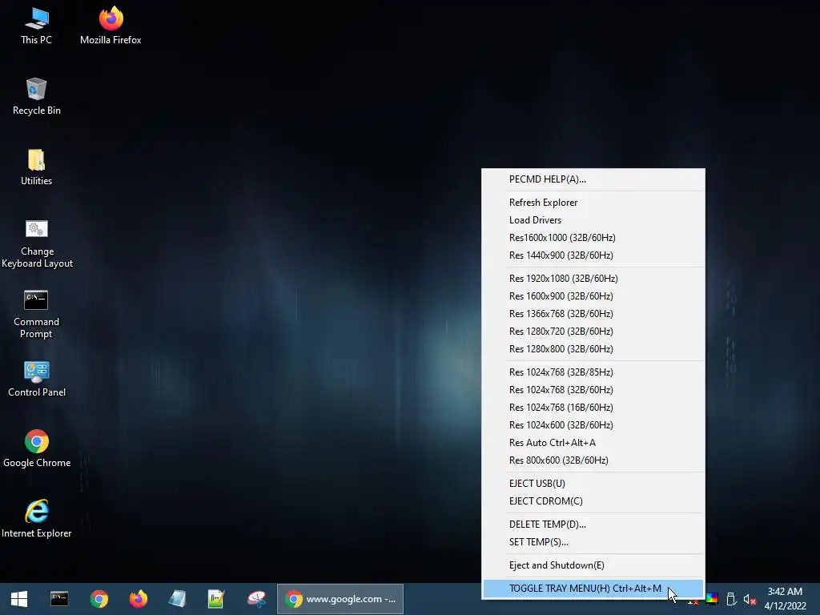The height and width of the screenshot is (615, 820).
Task: Choose Load Drivers in tray menu
Action: (593, 220)
